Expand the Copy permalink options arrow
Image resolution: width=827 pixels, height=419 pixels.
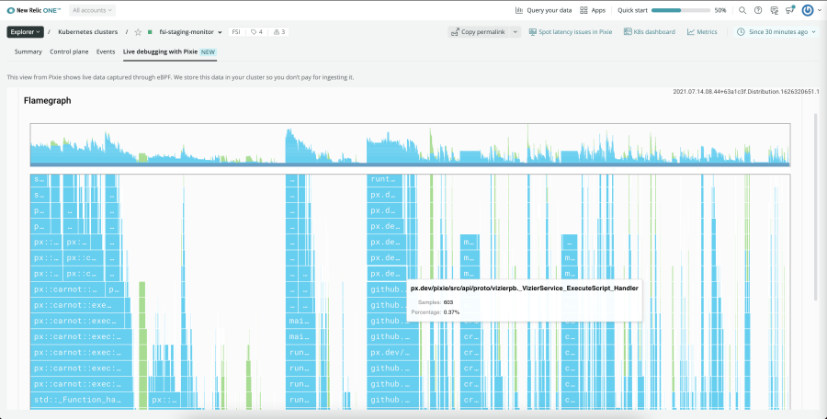pos(515,31)
